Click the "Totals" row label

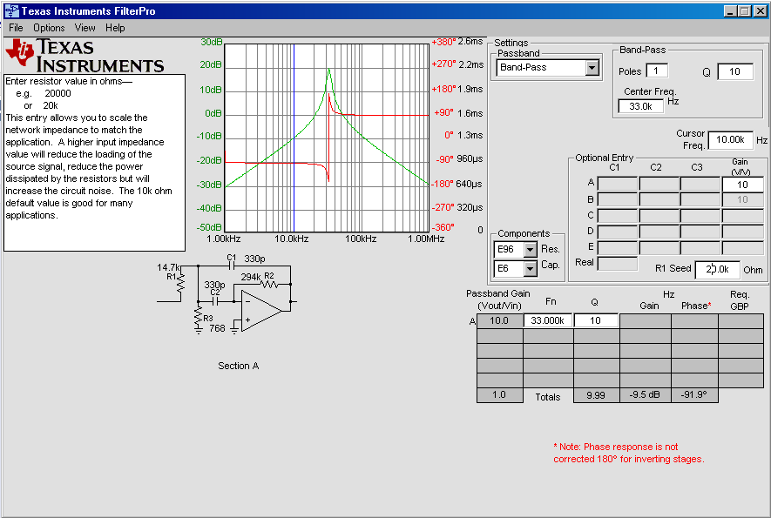(x=548, y=397)
